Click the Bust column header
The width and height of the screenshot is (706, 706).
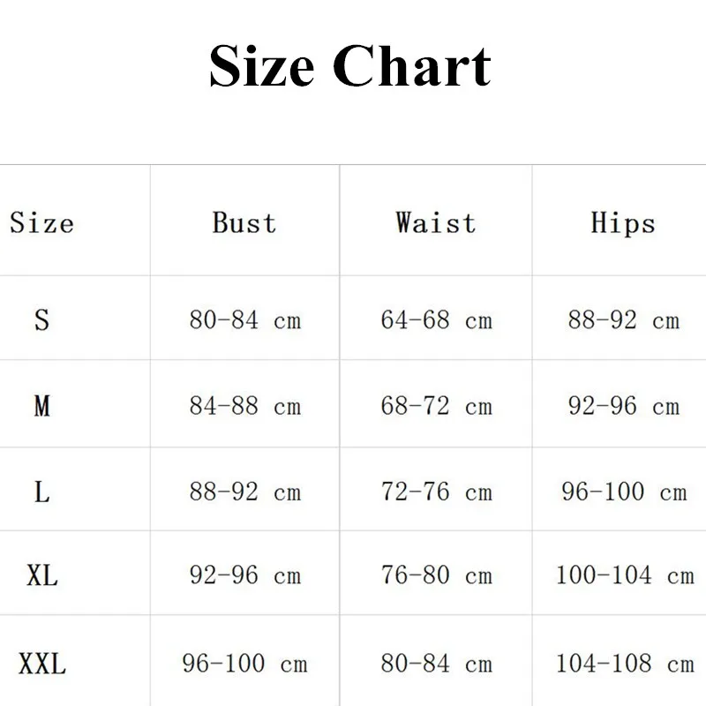244,222
